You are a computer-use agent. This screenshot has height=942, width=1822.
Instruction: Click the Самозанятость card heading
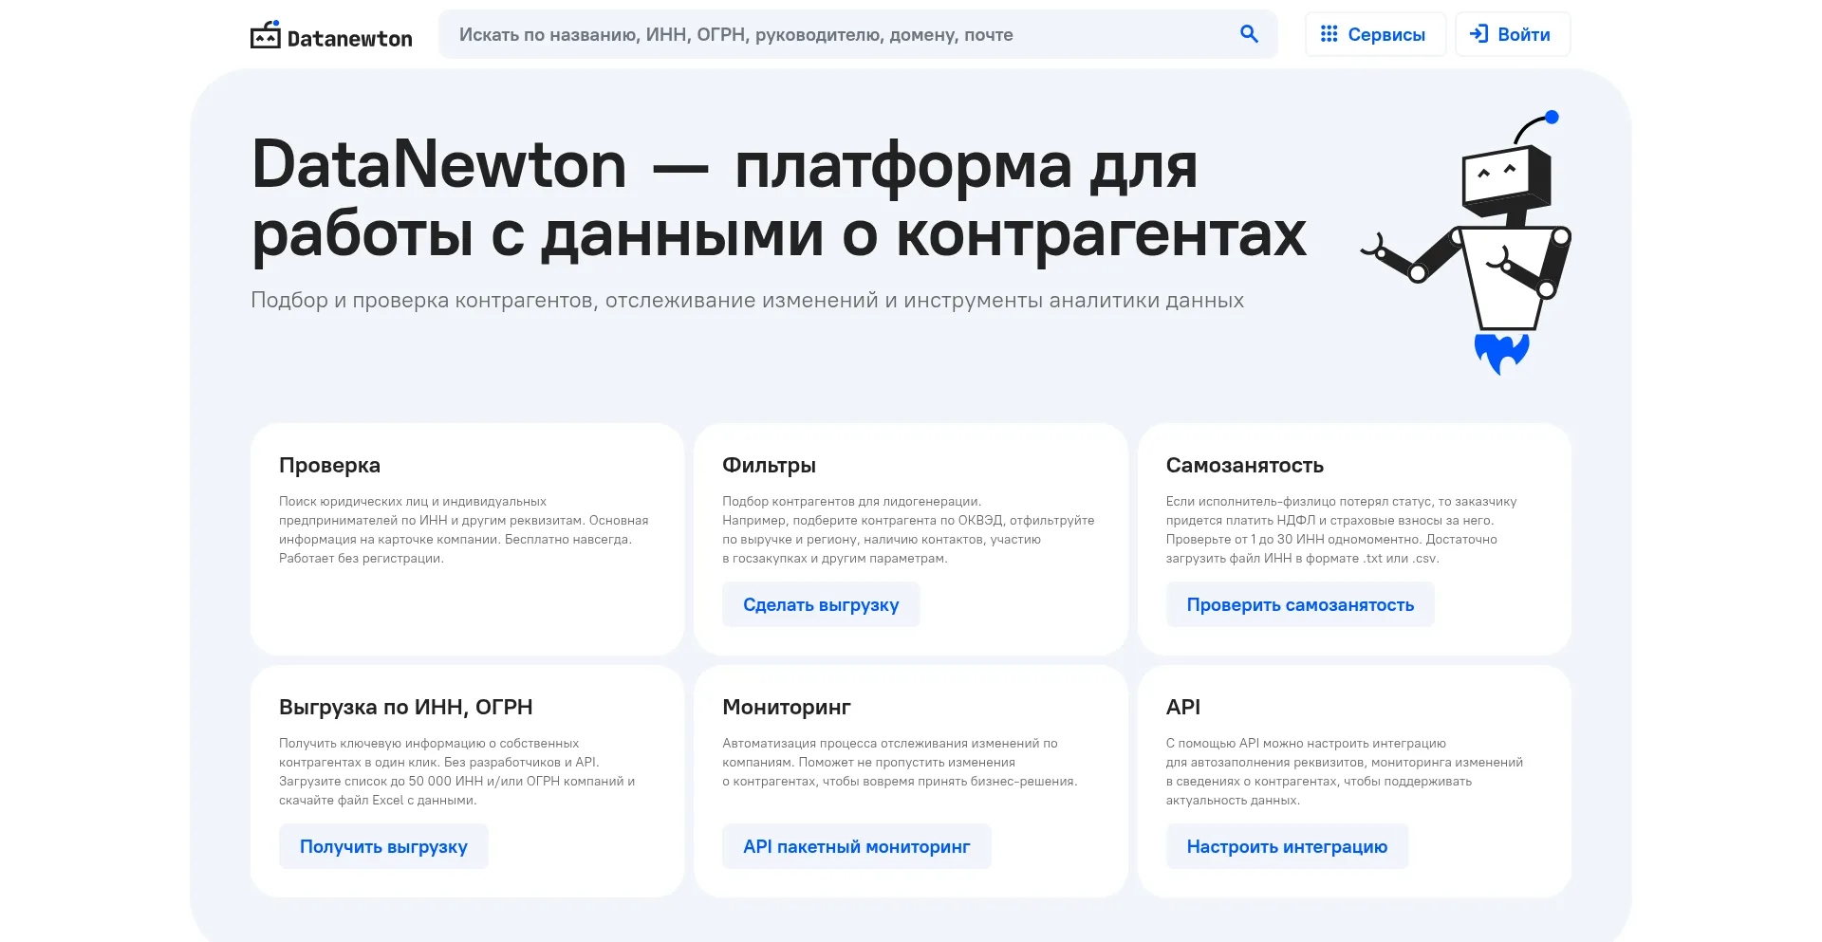point(1244,466)
